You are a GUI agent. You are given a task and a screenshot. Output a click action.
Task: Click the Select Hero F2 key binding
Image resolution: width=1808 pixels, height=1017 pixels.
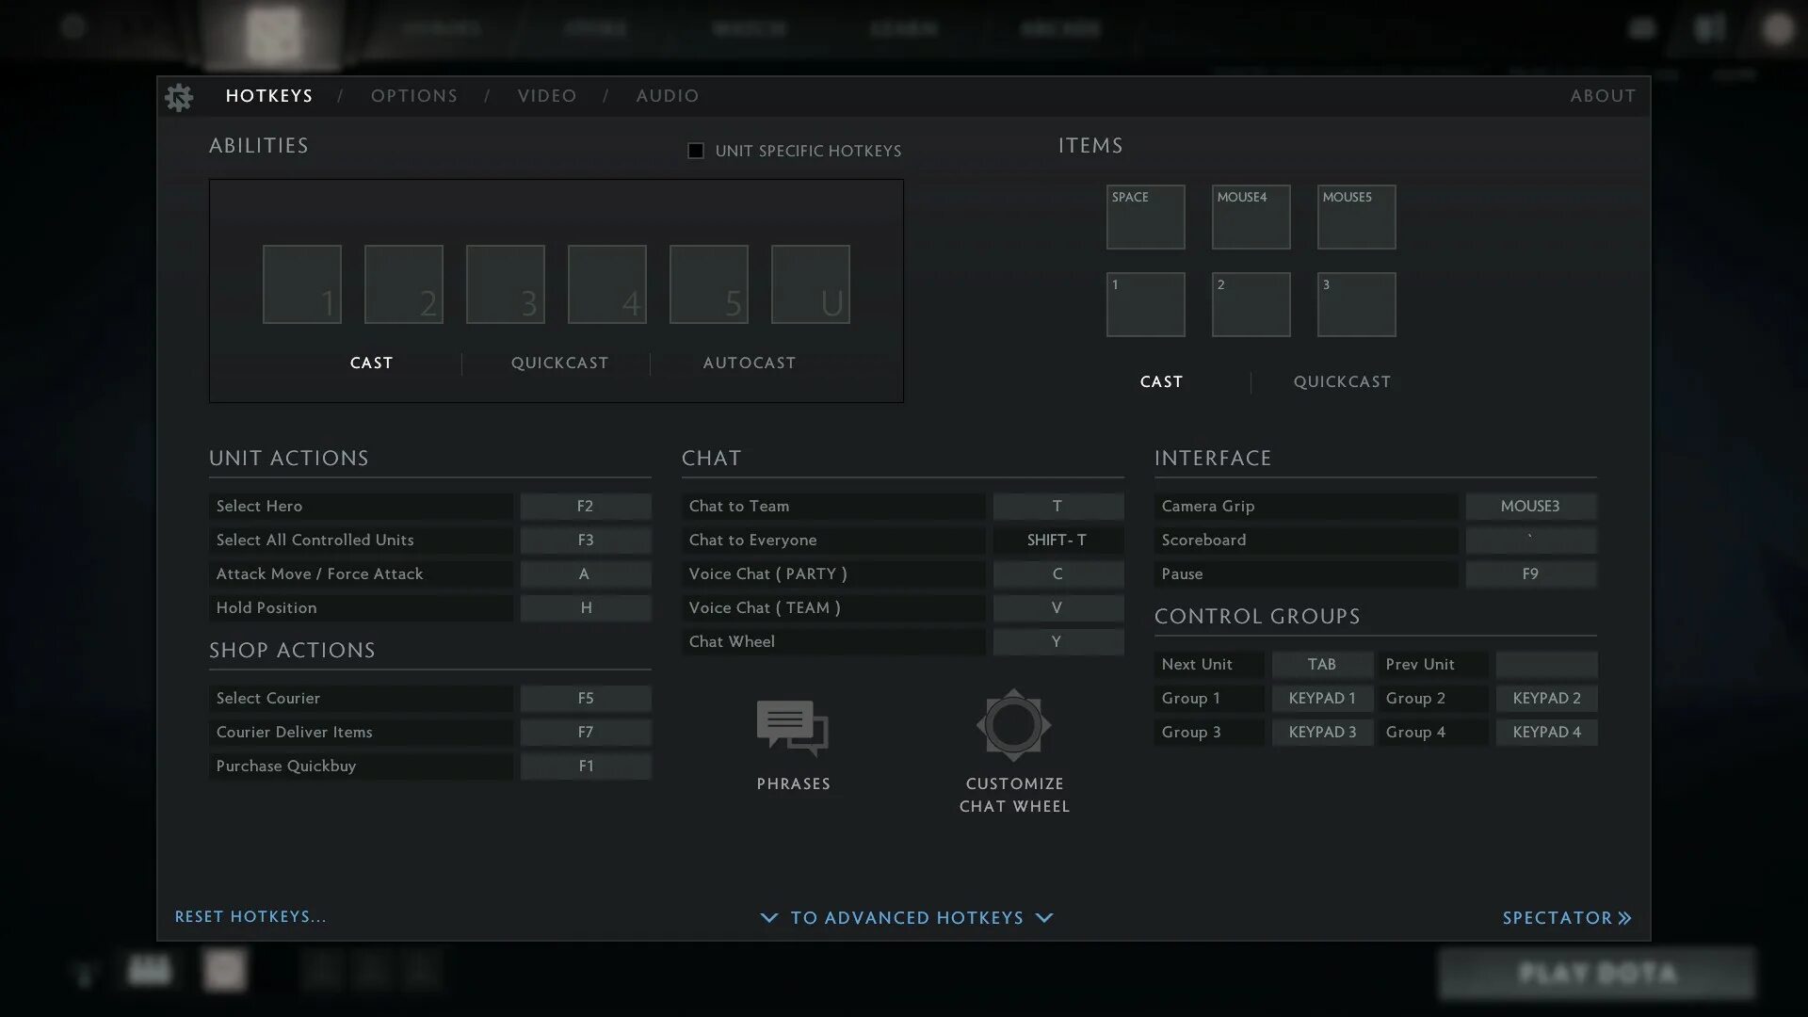coord(585,507)
